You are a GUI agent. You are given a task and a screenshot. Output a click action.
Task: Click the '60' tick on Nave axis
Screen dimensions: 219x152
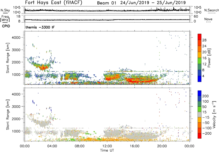coord(196,16)
